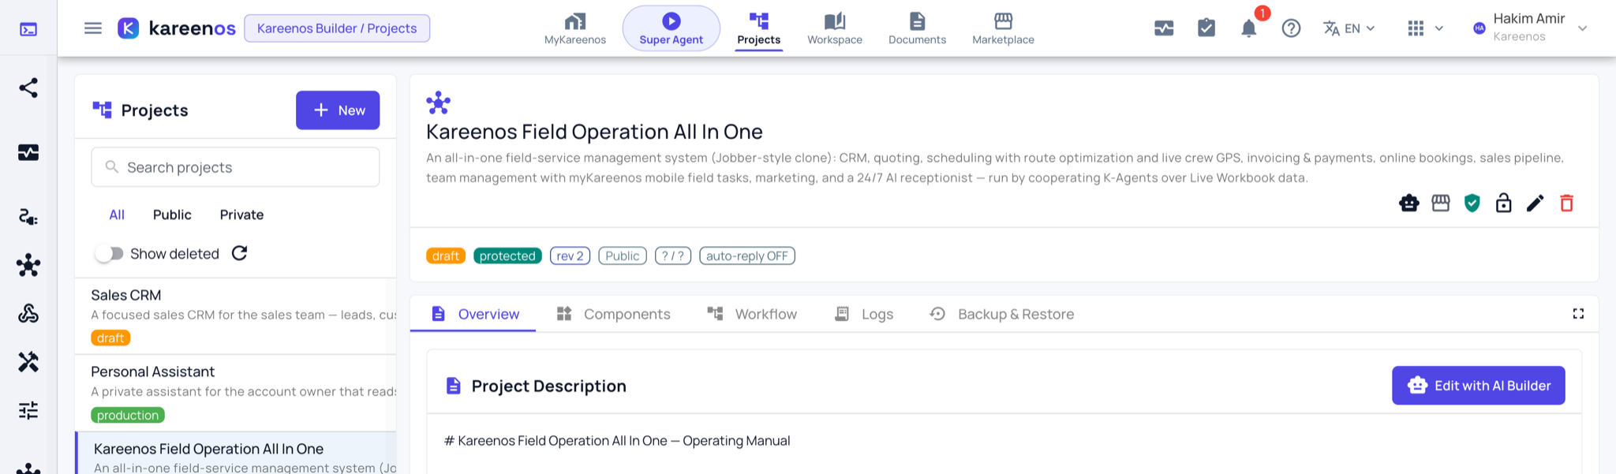Click the green protection shield icon
Screen dimensions: 1616x474
tap(1472, 203)
